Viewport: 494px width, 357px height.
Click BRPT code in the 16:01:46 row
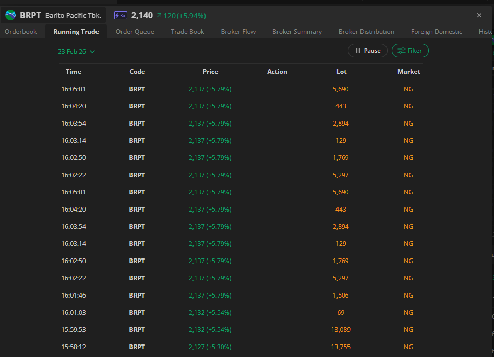click(137, 295)
